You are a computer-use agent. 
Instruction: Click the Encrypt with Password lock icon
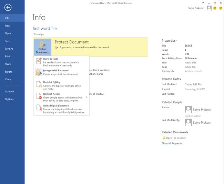[39, 72]
